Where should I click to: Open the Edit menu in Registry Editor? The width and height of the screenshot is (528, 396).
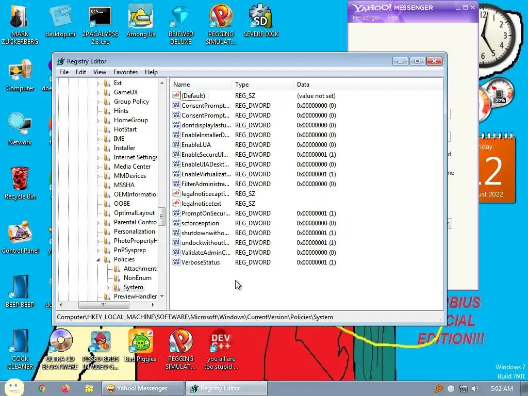pyautogui.click(x=81, y=72)
